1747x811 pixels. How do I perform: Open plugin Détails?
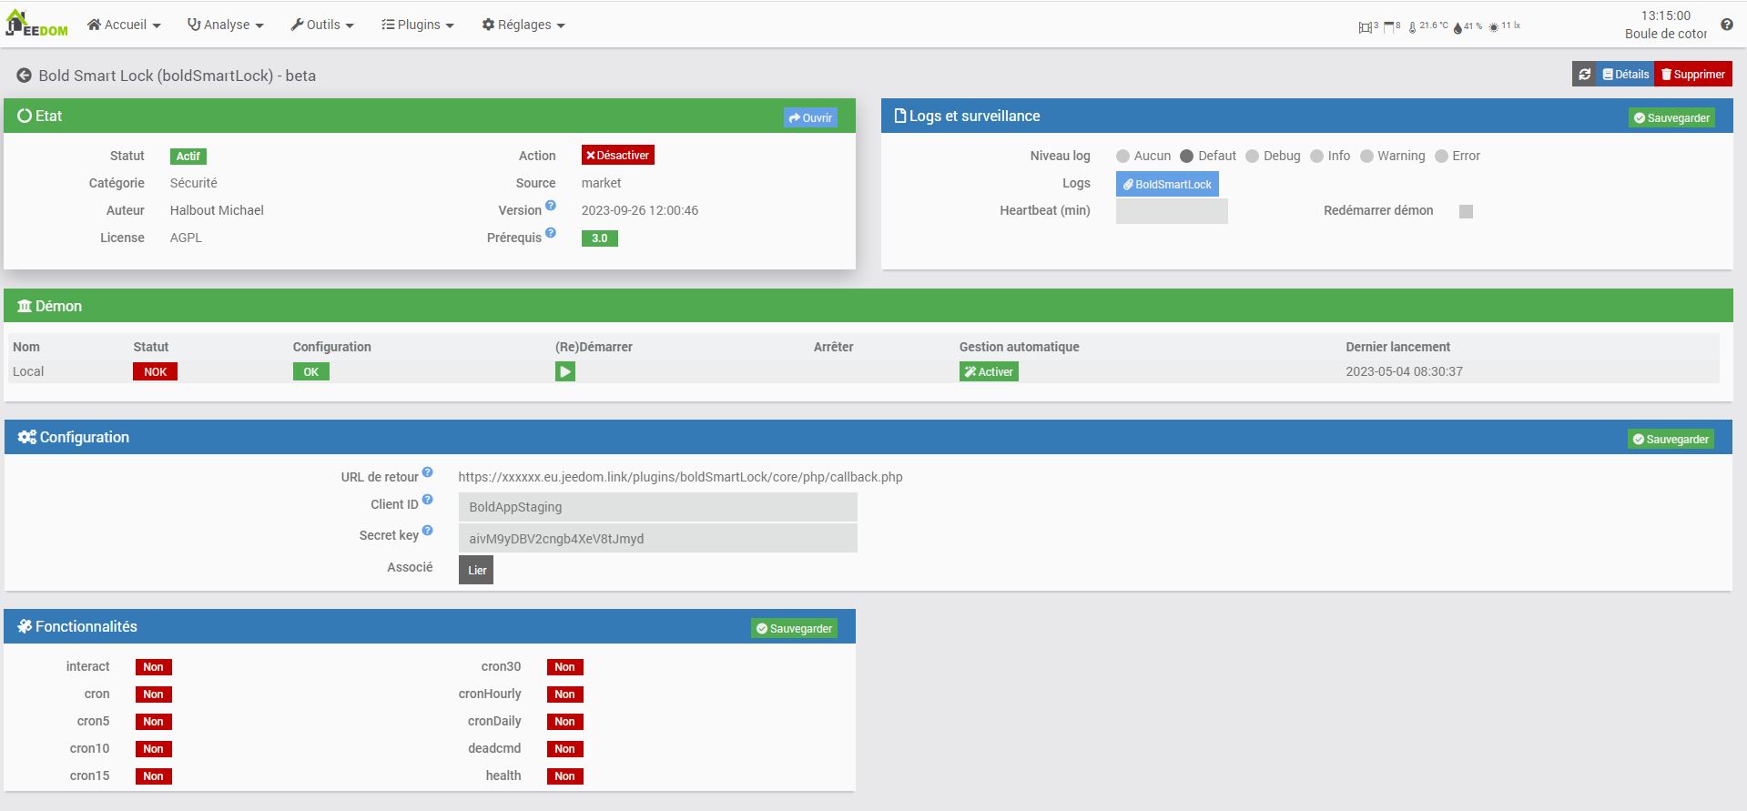click(1626, 75)
